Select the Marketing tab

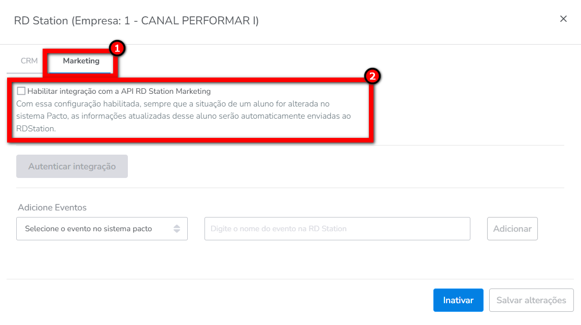(81, 61)
